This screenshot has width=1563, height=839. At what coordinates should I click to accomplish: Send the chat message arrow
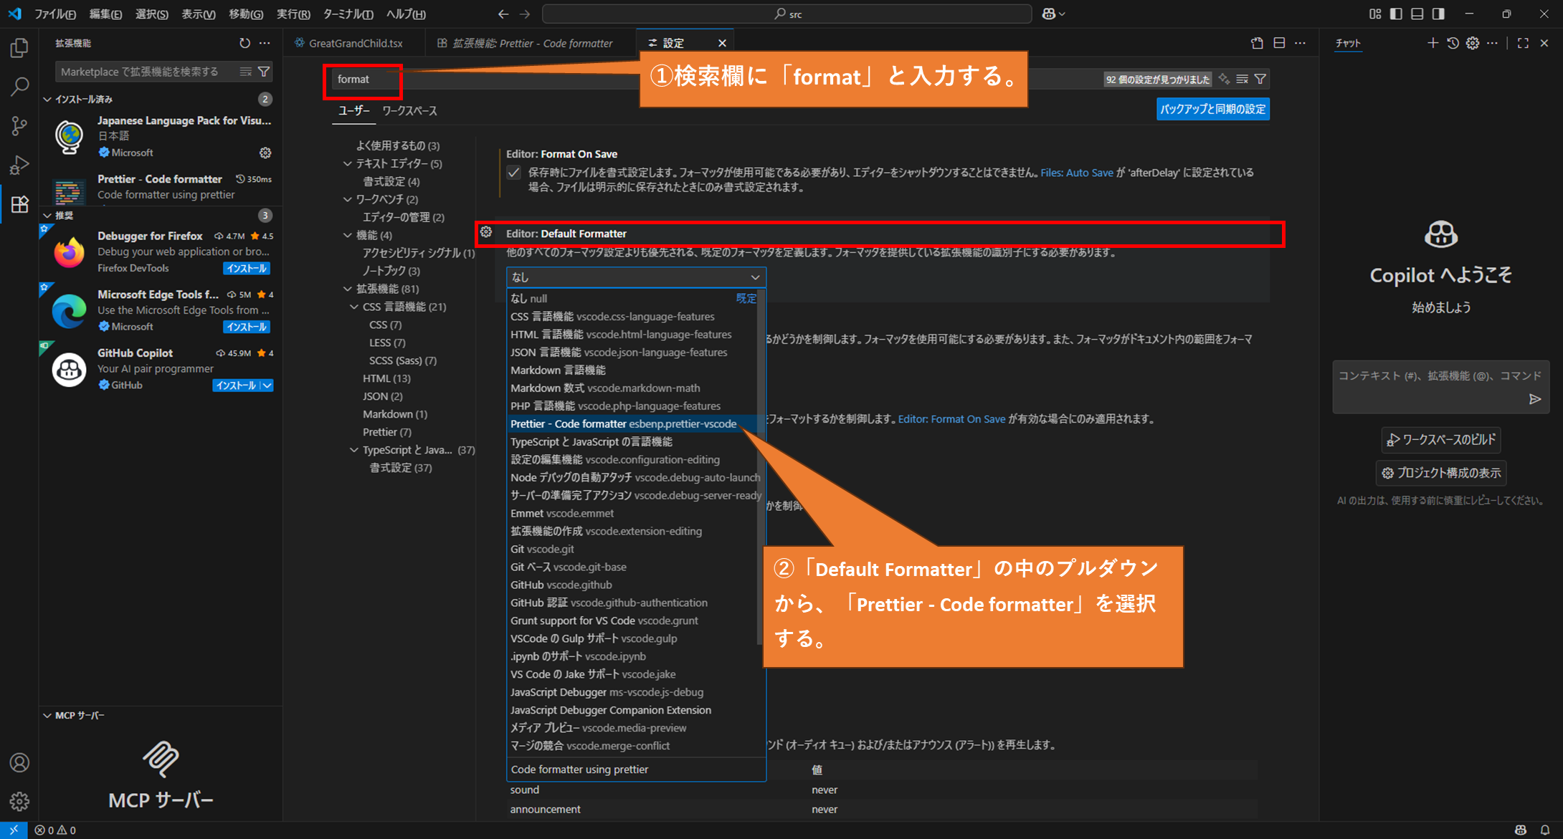pyautogui.click(x=1534, y=399)
